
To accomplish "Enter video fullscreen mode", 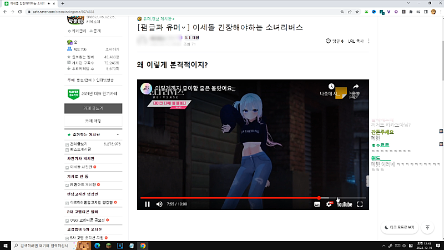I will tap(360, 204).
